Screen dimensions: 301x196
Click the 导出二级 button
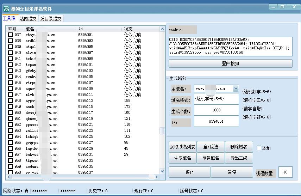[239, 158]
